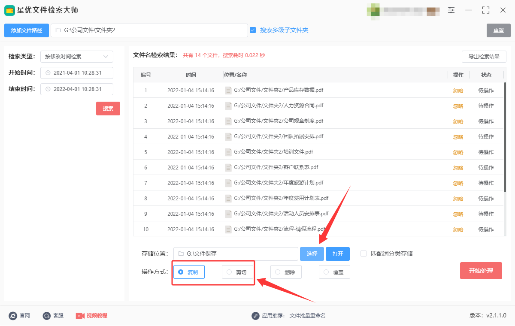Click the user avatar icon
515x326 pixels.
pos(373,11)
